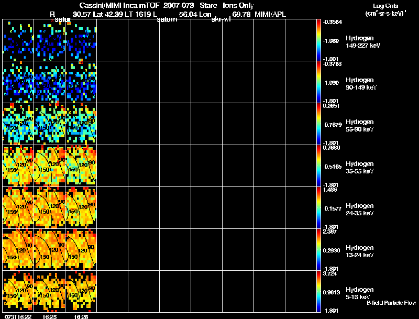Click the 'B-field Particle Flow' label
This screenshot has height=319, width=419.
click(391, 303)
